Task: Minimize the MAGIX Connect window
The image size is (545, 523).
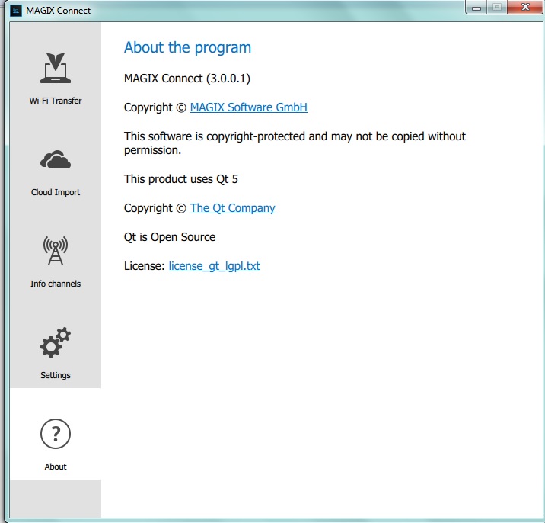Action: [476, 8]
